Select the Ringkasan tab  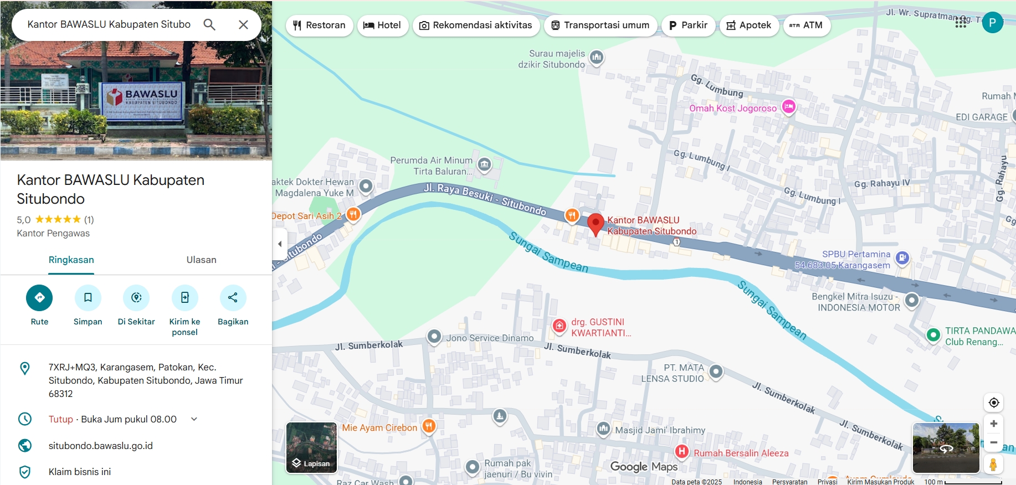pos(71,260)
